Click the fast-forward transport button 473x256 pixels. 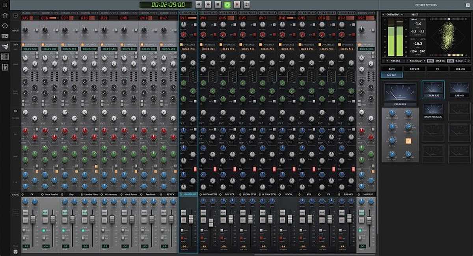pyautogui.click(x=208, y=4)
